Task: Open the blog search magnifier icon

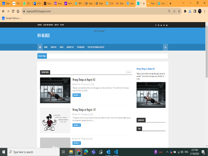Action: (165, 47)
